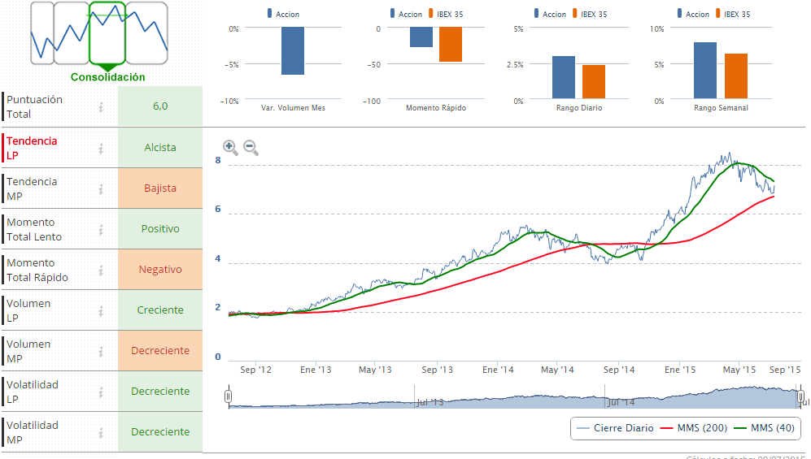
Task: Click the orange IBEX 35 bar in Momento Rápido
Action: (x=451, y=45)
